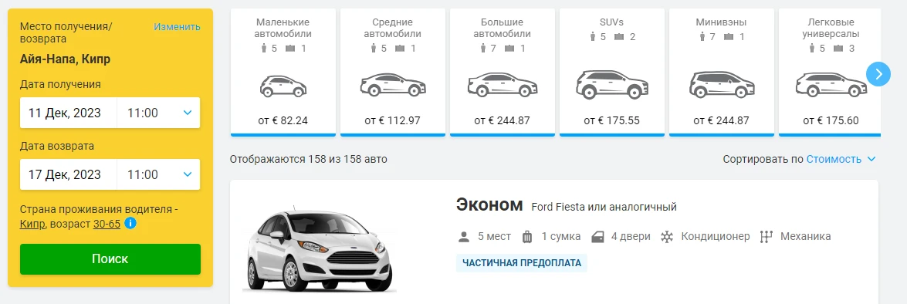The width and height of the screenshot is (907, 304).
Task: Select the station wagon icon (Легковые универсалы)
Action: (831, 85)
